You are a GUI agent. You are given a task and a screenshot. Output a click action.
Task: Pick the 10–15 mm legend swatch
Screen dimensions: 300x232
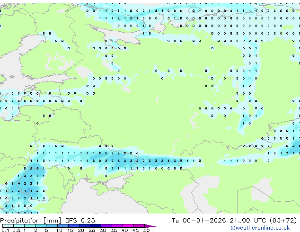point(63,226)
